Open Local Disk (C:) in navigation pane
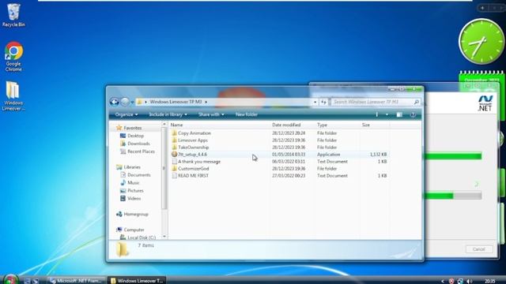Viewport: 506px width, 284px height. point(138,237)
